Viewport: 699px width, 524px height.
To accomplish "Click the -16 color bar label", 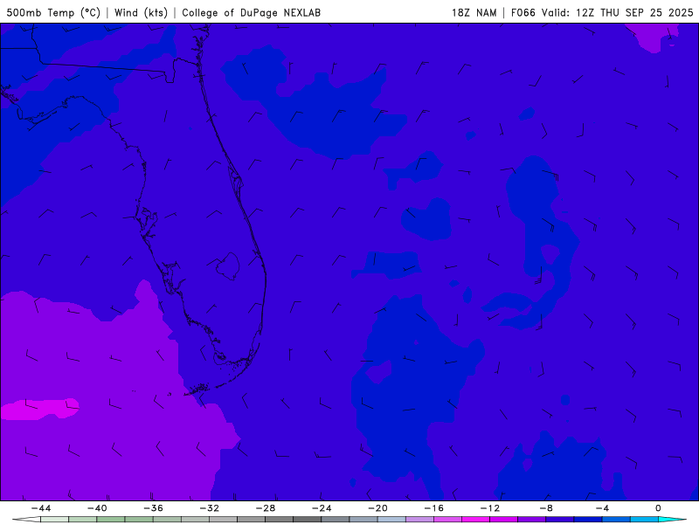I will tap(434, 508).
